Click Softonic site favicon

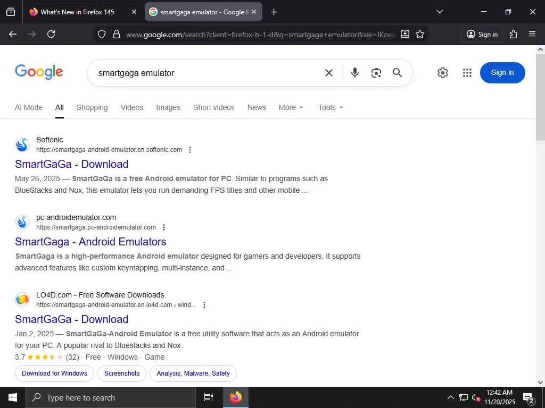pyautogui.click(x=22, y=144)
